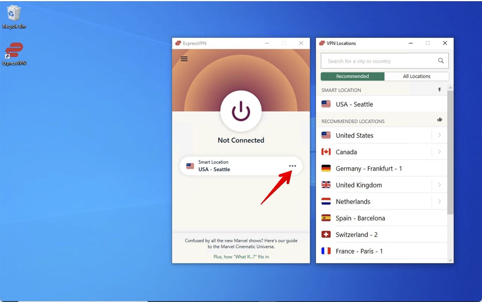This screenshot has width=482, height=302.
Task: Open the location picker three-dots button
Action: click(292, 166)
